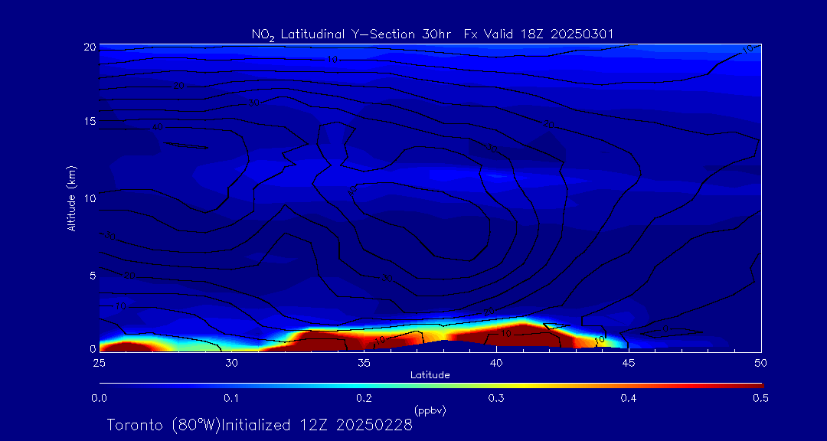Click "Initialized 12Z 20250228" footer text
Viewport: 827px width, 441px height.
tap(316, 425)
